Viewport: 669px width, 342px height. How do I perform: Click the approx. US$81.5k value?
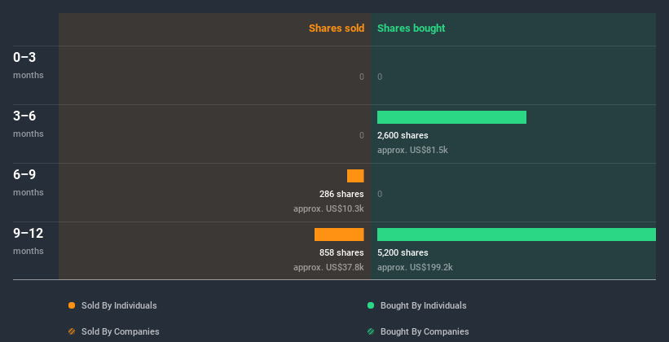point(412,150)
